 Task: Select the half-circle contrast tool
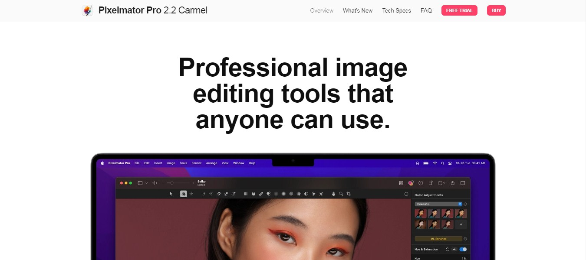306,194
